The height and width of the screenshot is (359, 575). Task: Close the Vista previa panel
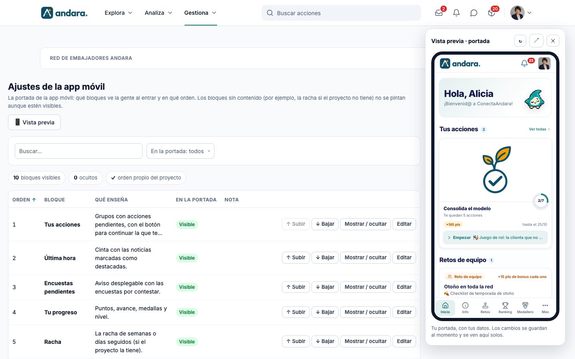click(x=553, y=41)
